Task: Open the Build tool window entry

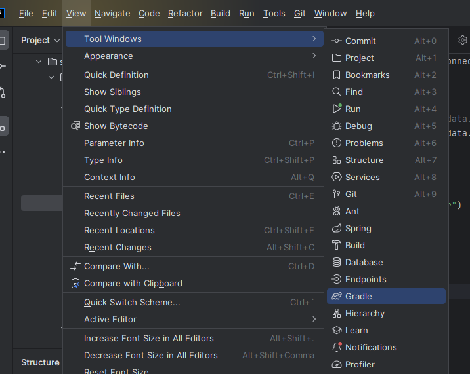Action: (386, 246)
